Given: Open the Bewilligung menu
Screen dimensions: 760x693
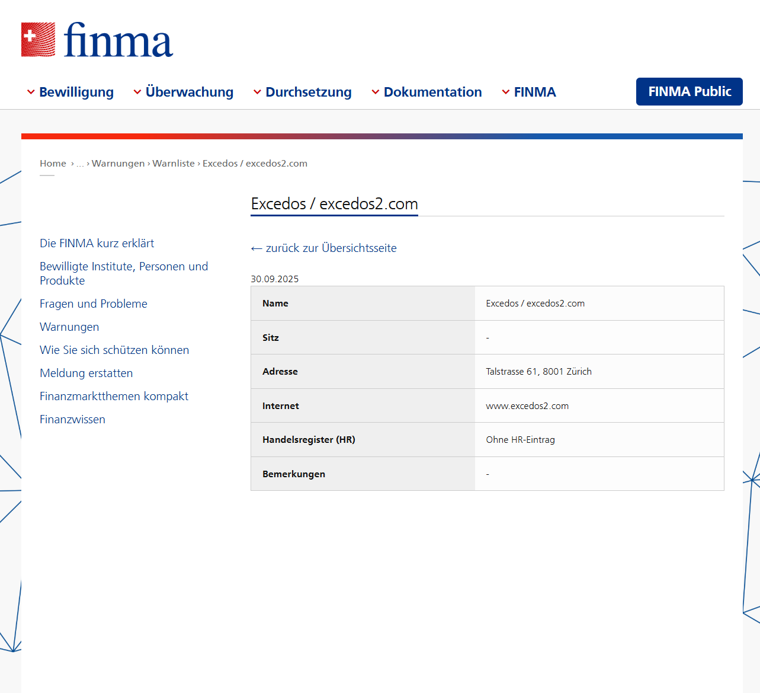Looking at the screenshot, I should click(76, 92).
